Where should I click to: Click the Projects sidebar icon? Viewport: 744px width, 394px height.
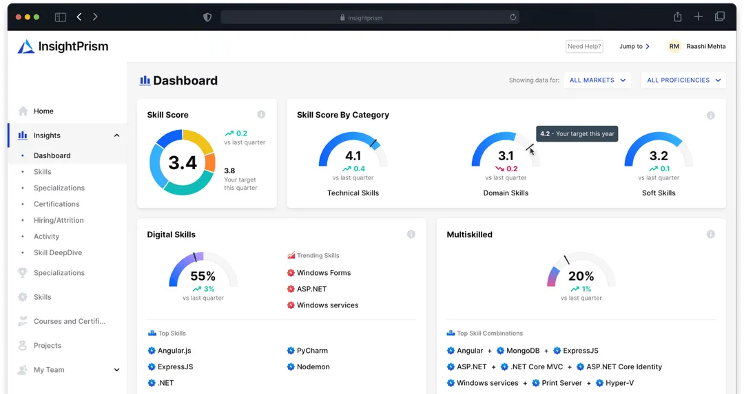point(23,346)
